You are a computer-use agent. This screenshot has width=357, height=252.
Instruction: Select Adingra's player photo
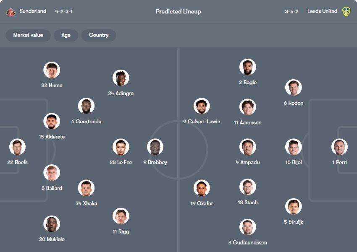click(121, 78)
